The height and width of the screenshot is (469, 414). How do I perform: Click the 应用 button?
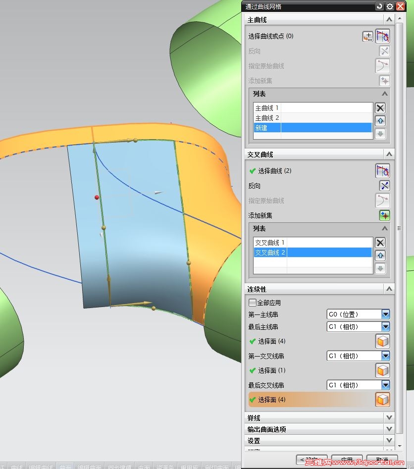point(347,460)
